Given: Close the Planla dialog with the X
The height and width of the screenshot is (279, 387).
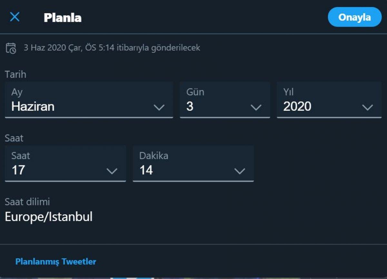Looking at the screenshot, I should pyautogui.click(x=15, y=17).
